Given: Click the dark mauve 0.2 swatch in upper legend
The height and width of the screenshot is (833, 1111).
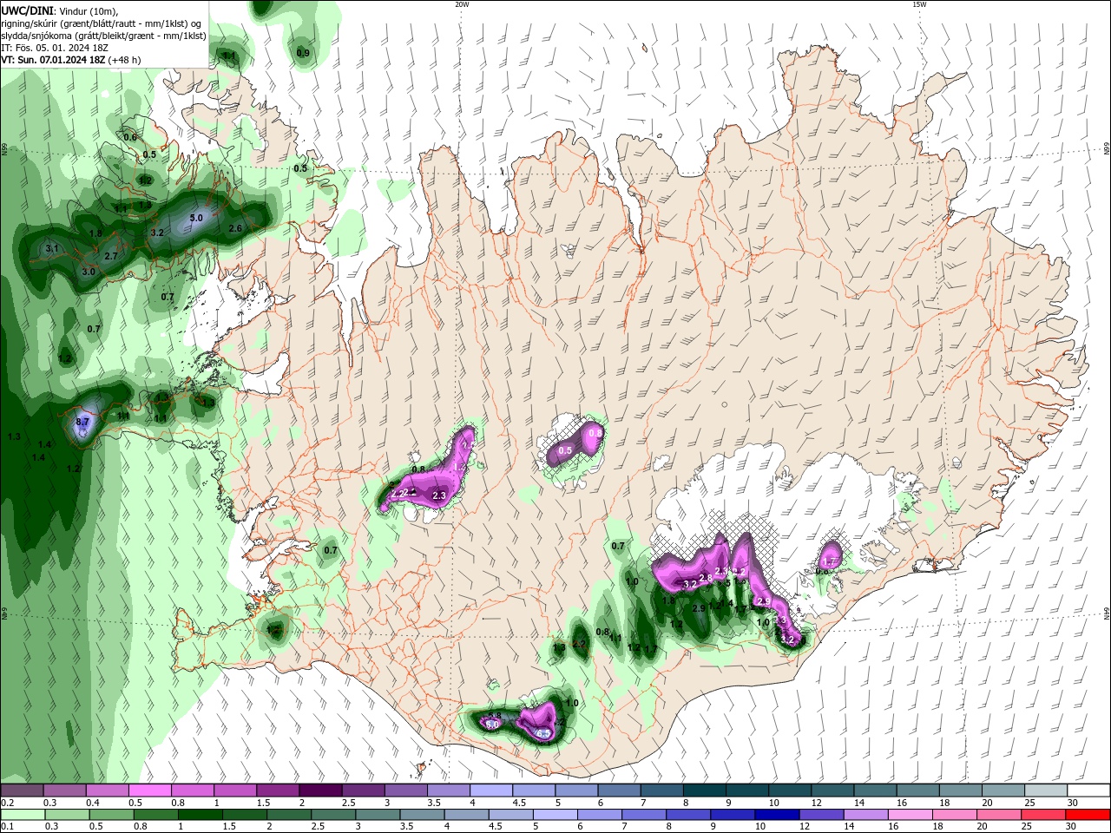Looking at the screenshot, I should point(22,790).
